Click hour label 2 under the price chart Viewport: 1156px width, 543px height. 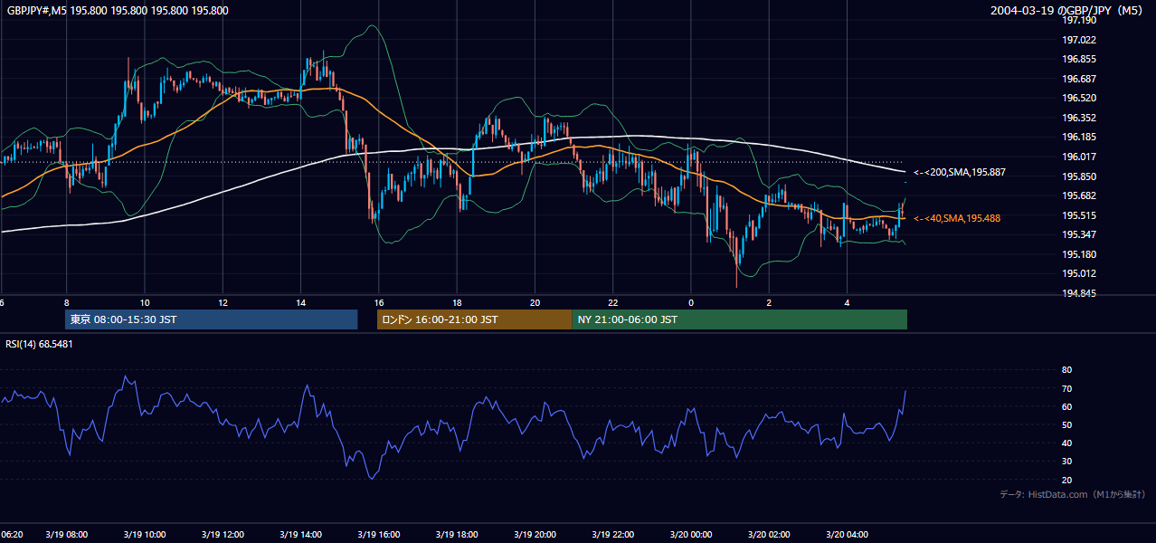770,302
